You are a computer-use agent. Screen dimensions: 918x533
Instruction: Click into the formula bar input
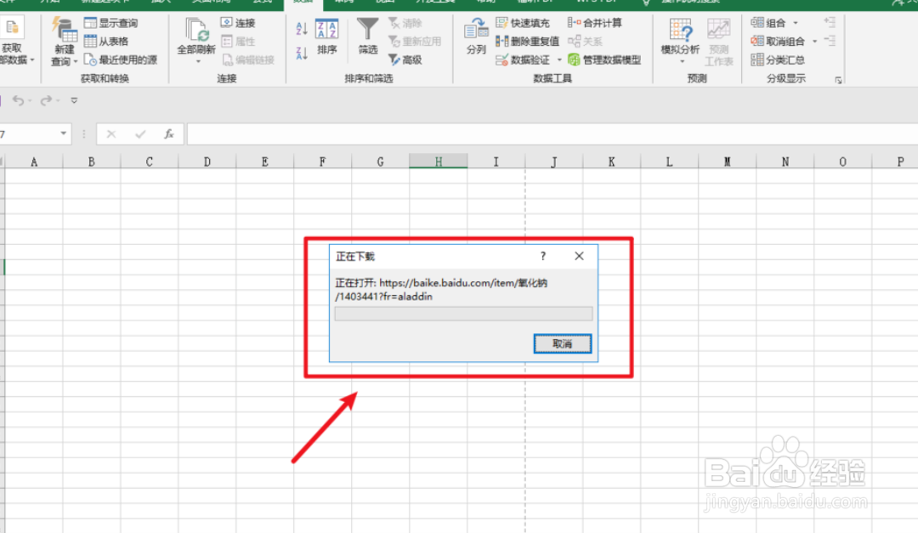coord(552,134)
